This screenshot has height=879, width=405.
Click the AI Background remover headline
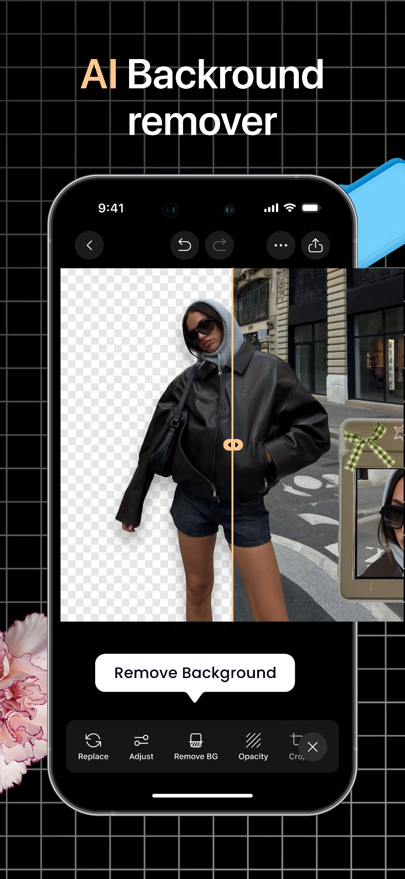[x=202, y=97]
